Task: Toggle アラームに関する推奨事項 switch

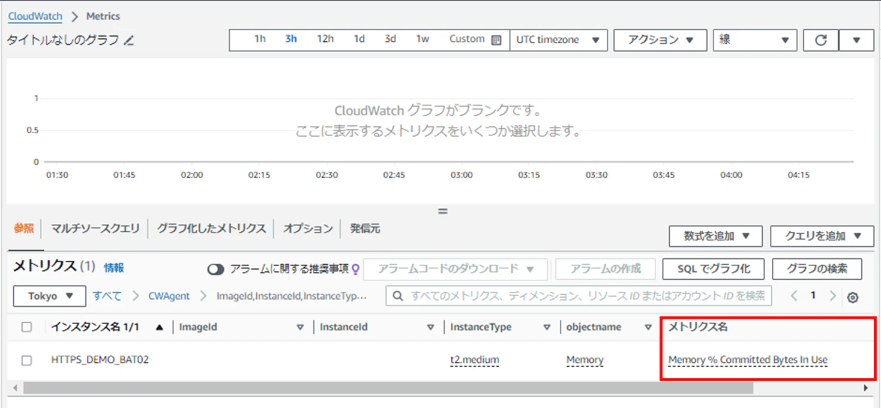Action: coord(215,270)
